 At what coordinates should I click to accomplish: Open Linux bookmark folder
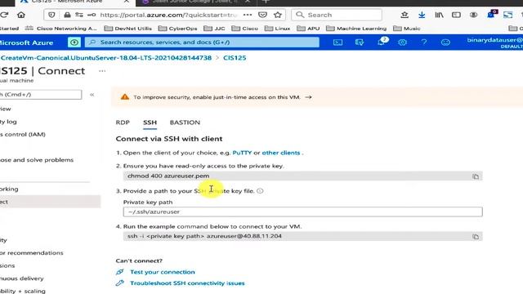click(x=278, y=29)
